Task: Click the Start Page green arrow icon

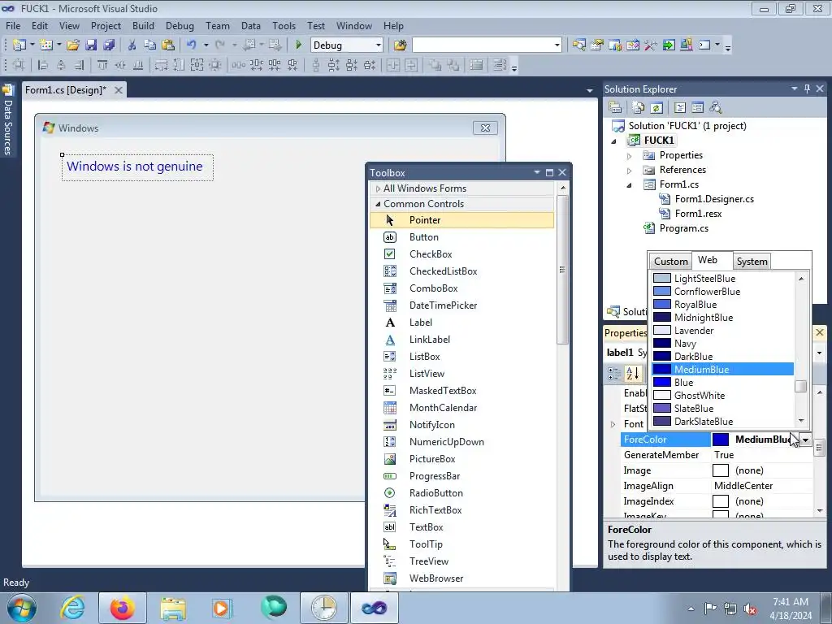Action: (669, 45)
